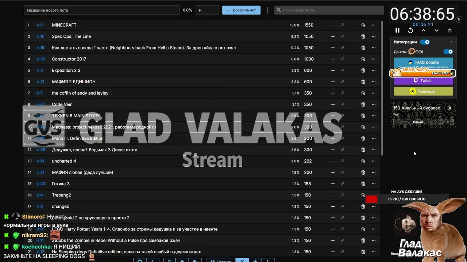Delete the МАФИЯ 2 ЕДИШИОН lot
This screenshot has height=262, width=467.
click(363, 82)
